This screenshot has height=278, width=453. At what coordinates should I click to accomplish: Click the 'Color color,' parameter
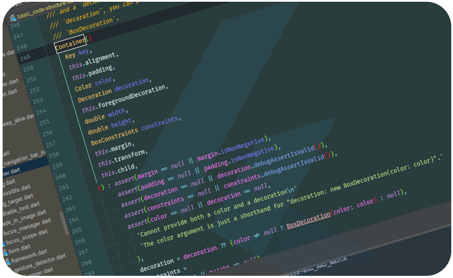(x=95, y=84)
